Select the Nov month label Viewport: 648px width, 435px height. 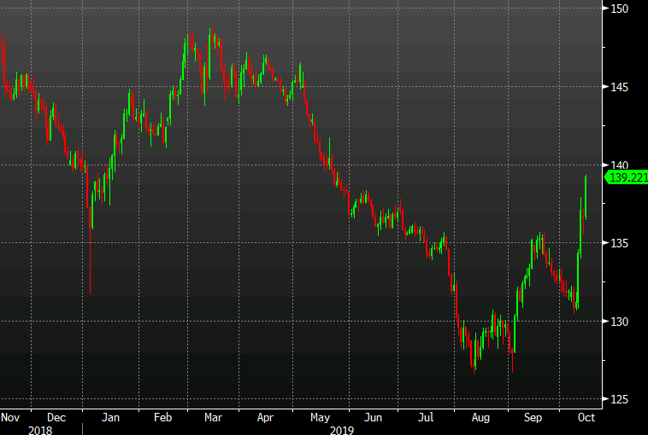pos(10,417)
